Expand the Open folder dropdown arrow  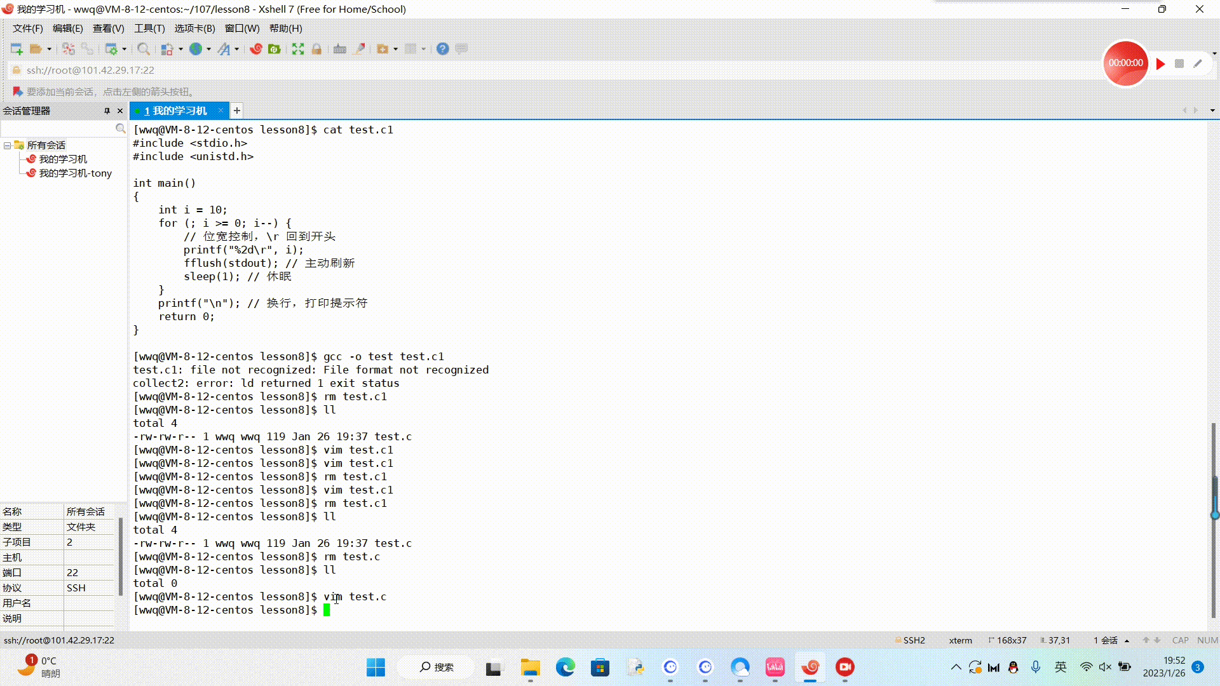pyautogui.click(x=49, y=49)
